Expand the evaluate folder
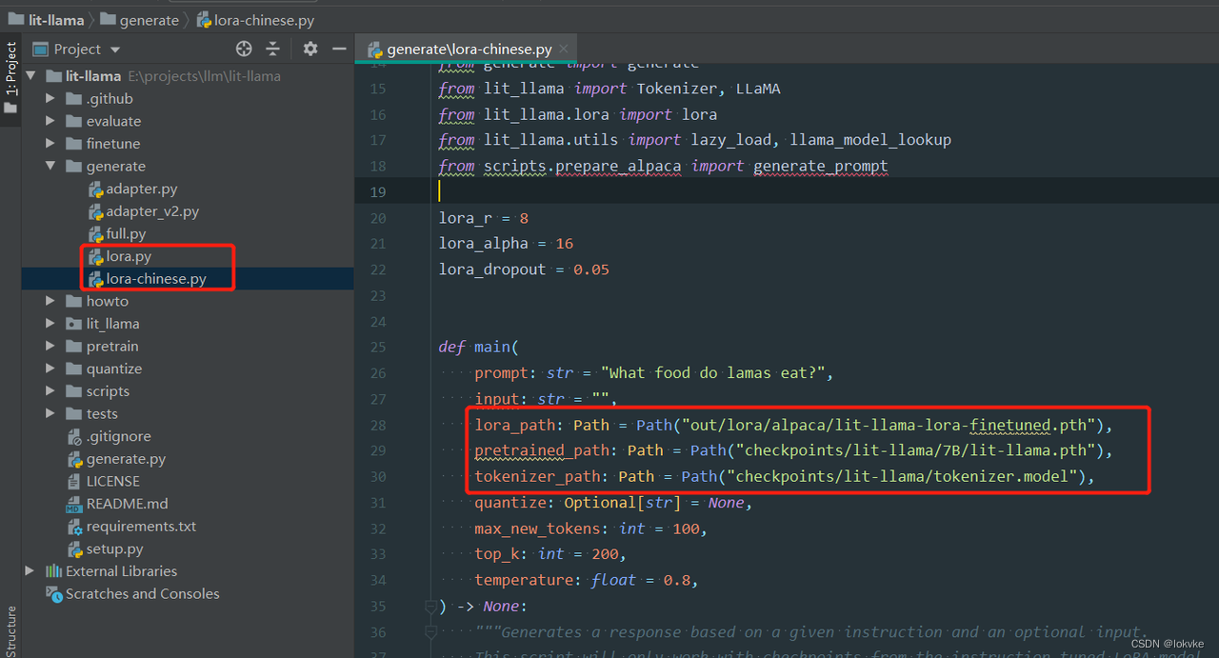 50,121
